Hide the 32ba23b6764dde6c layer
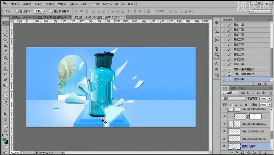 tap(224, 139)
